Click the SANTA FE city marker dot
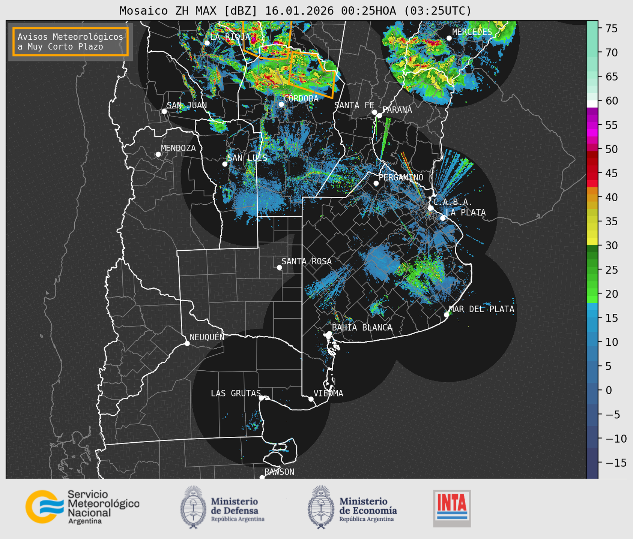 pyautogui.click(x=374, y=112)
